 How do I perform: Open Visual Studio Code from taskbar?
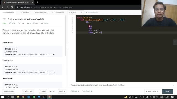(x=28, y=97)
